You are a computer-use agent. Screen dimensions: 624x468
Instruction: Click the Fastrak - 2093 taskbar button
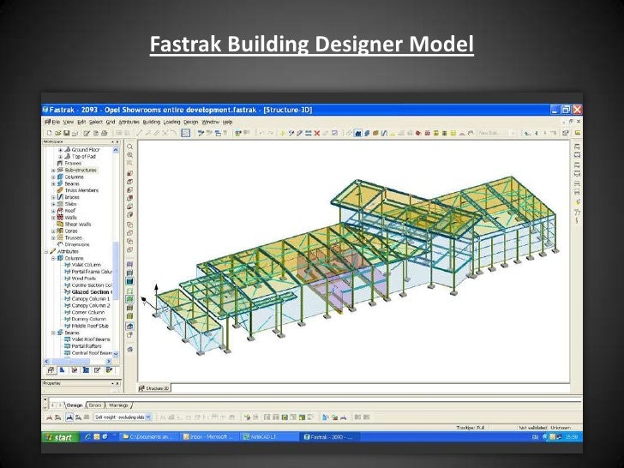click(330, 437)
